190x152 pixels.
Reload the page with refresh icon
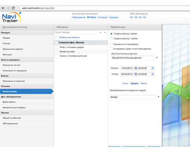pos(13,8)
